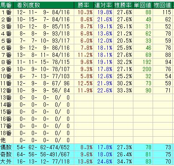Click win rate 11.9% for 12番
This screenshot has height=166, width=174.
(85, 91)
